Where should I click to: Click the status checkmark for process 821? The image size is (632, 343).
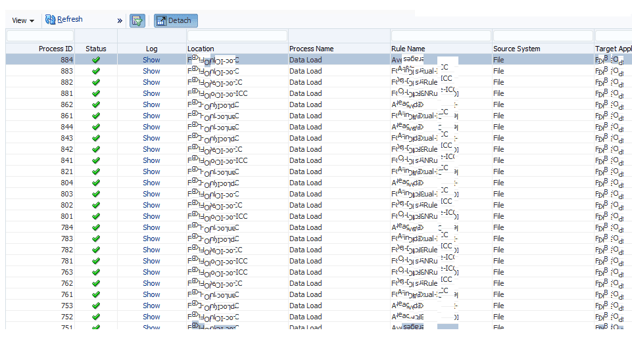pyautogui.click(x=96, y=171)
